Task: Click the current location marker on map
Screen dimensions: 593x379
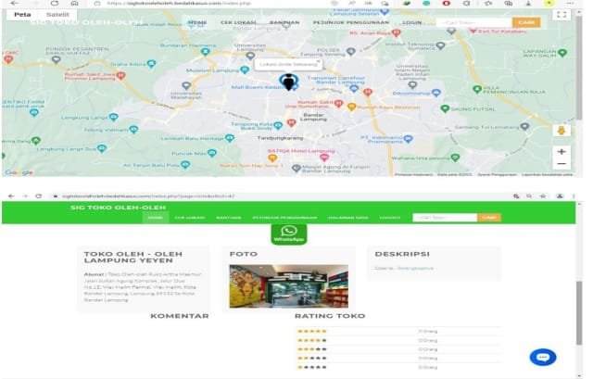Action: point(289,83)
